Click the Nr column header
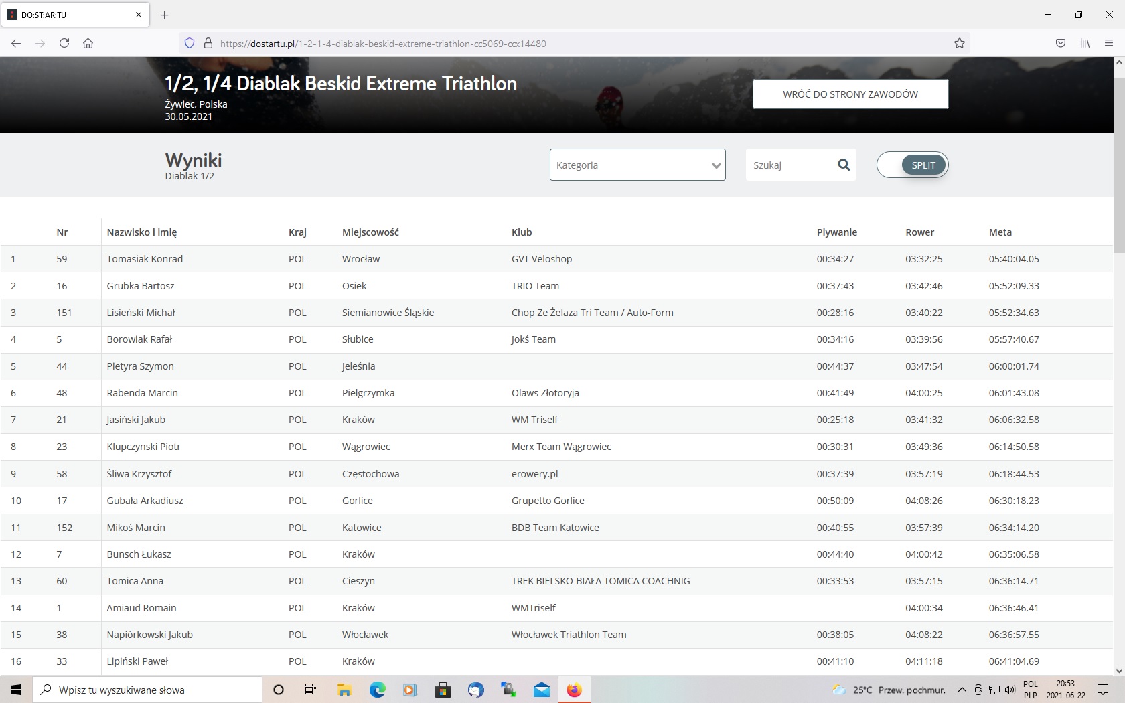The width and height of the screenshot is (1125, 703). [62, 232]
